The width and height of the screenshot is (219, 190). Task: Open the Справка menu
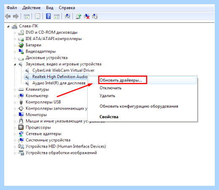point(67,8)
